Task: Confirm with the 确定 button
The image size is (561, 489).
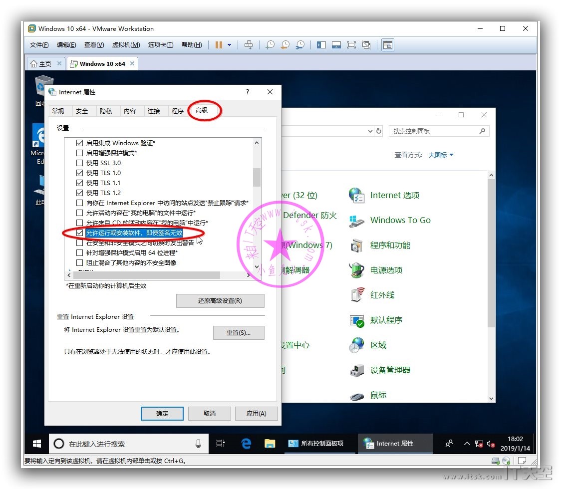Action: pyautogui.click(x=162, y=414)
